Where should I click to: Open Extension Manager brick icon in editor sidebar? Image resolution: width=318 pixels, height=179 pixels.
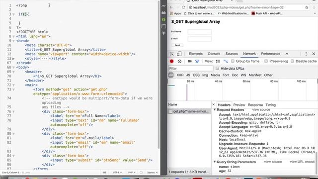click(x=163, y=12)
